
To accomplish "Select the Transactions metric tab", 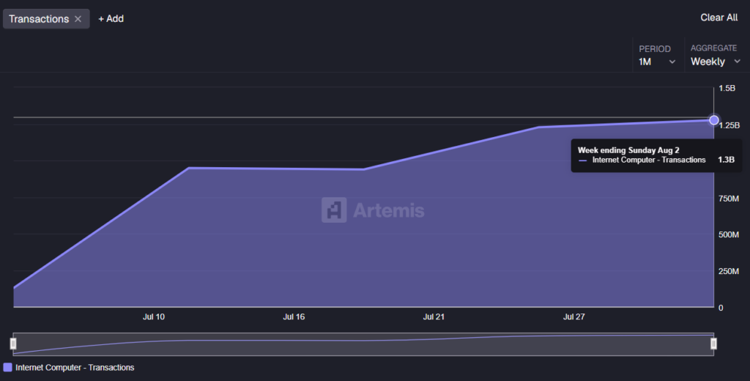I will click(x=39, y=18).
